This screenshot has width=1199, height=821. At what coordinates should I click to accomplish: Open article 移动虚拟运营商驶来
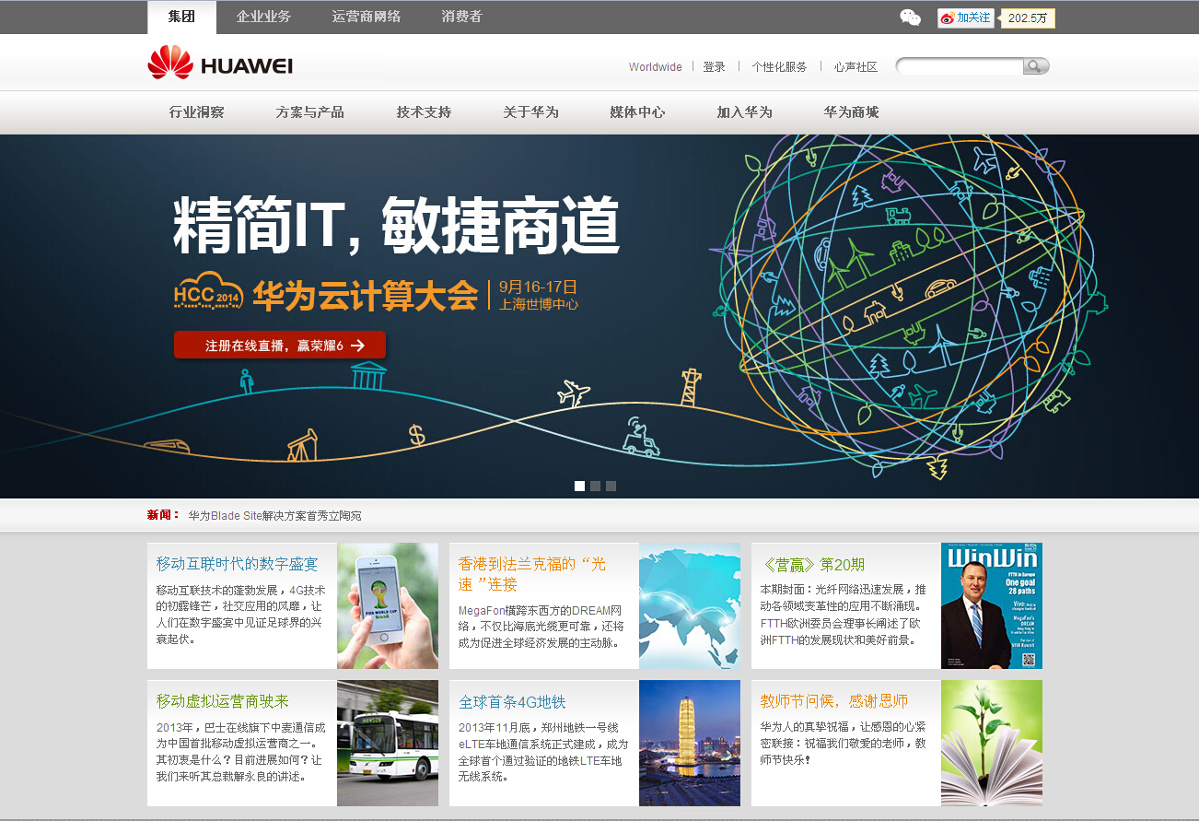222,701
